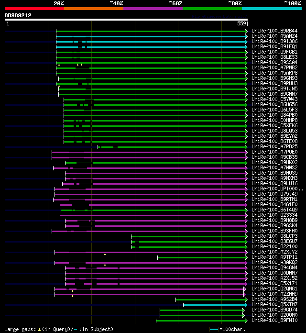Viewport: 306px width, 333px height.
Task: Select hit UniRef100_O23334
Action: (x=274, y=215)
